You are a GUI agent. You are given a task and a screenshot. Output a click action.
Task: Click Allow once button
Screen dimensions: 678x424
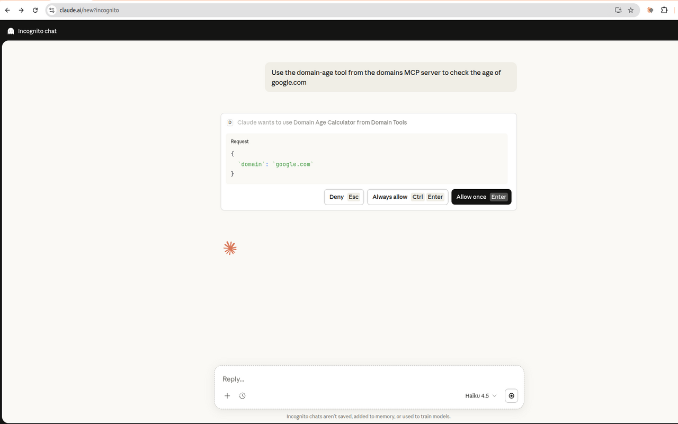pos(481,197)
